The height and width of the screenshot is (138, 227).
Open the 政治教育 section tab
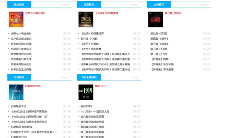(x=19, y=5)
